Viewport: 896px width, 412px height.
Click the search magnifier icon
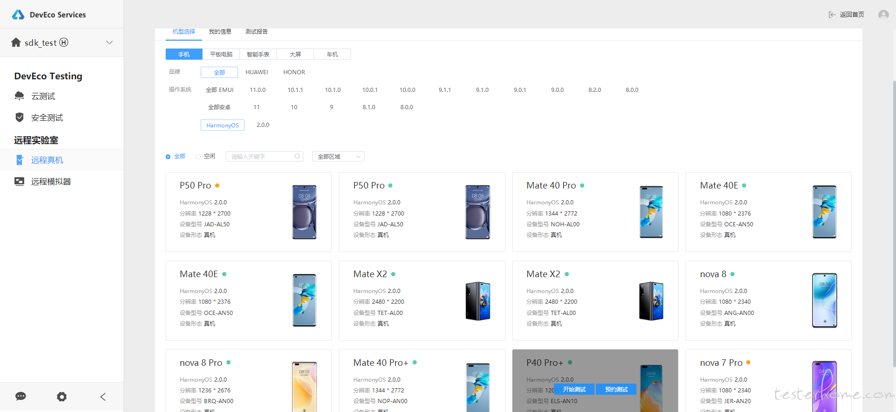(297, 156)
